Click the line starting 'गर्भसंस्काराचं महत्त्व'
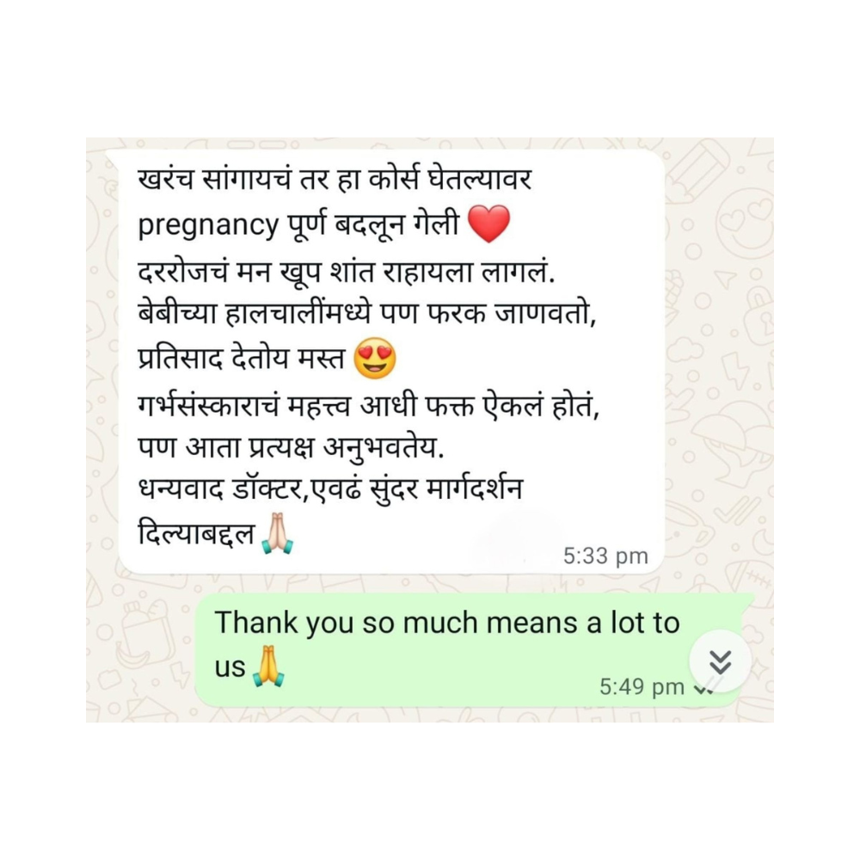This screenshot has width=860, height=860. coord(368,407)
